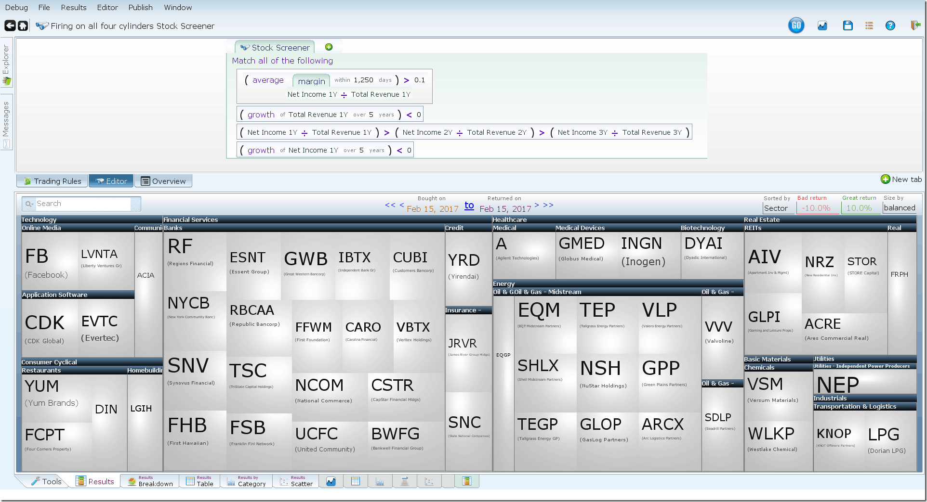Open the Sorted by Sector dropdown
Image resolution: width=927 pixels, height=502 pixels.
778,208
